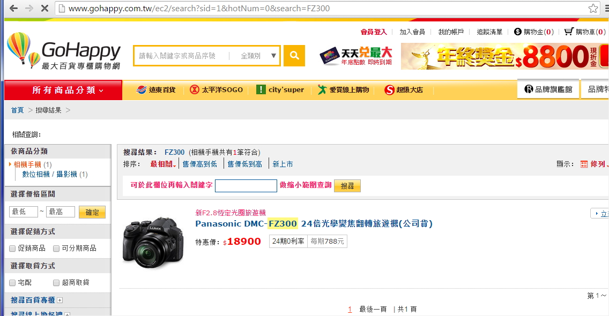
Task: Click the 天天兌最大 HappyGo promo banner
Action: (355, 56)
